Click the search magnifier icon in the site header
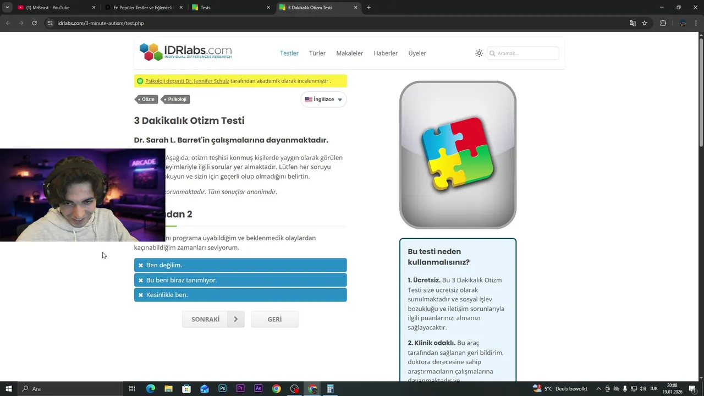 pos(492,53)
